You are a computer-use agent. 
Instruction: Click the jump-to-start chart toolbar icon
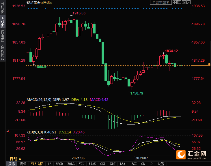(179, 2)
